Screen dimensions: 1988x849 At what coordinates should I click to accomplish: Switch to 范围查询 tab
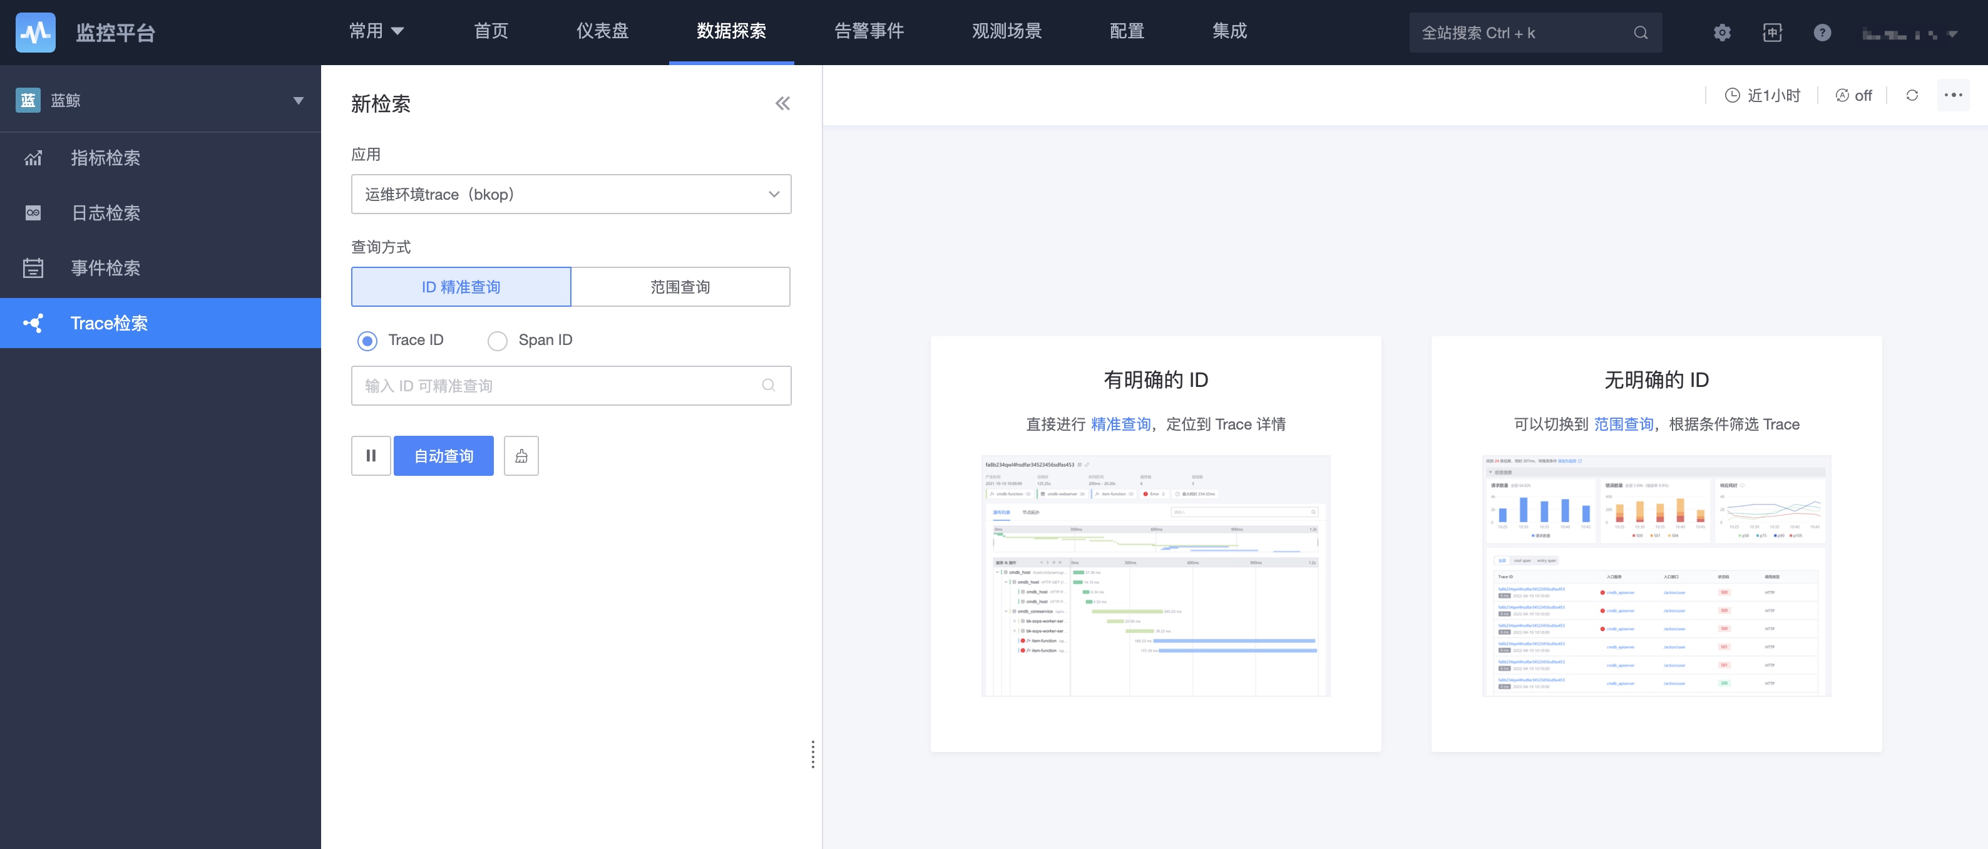679,287
